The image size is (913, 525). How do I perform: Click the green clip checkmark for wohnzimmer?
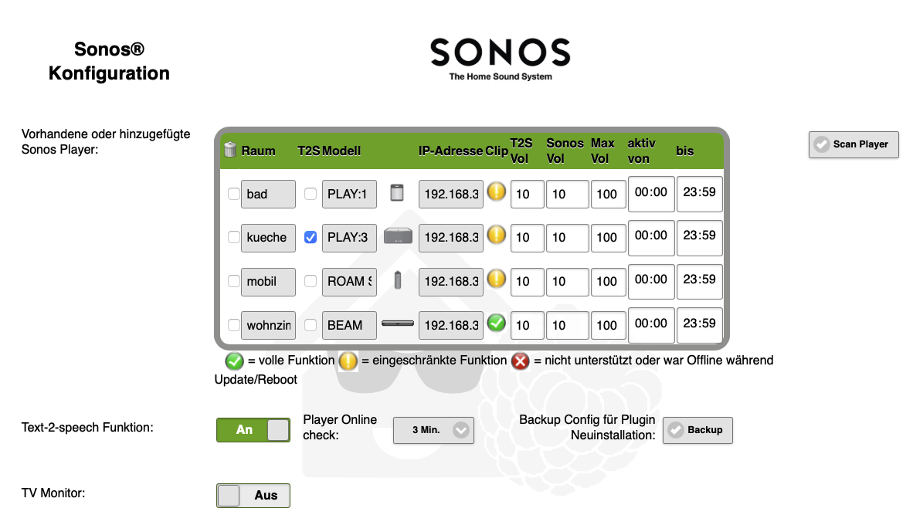pyautogui.click(x=497, y=323)
